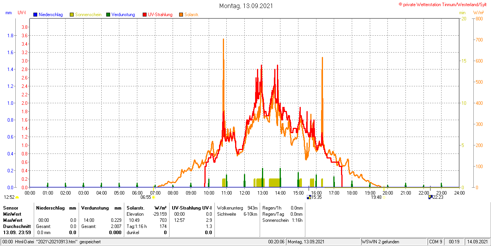491x246 pixels.
Task: Click the green Verdunstung legend swatch
Action: tap(108, 15)
